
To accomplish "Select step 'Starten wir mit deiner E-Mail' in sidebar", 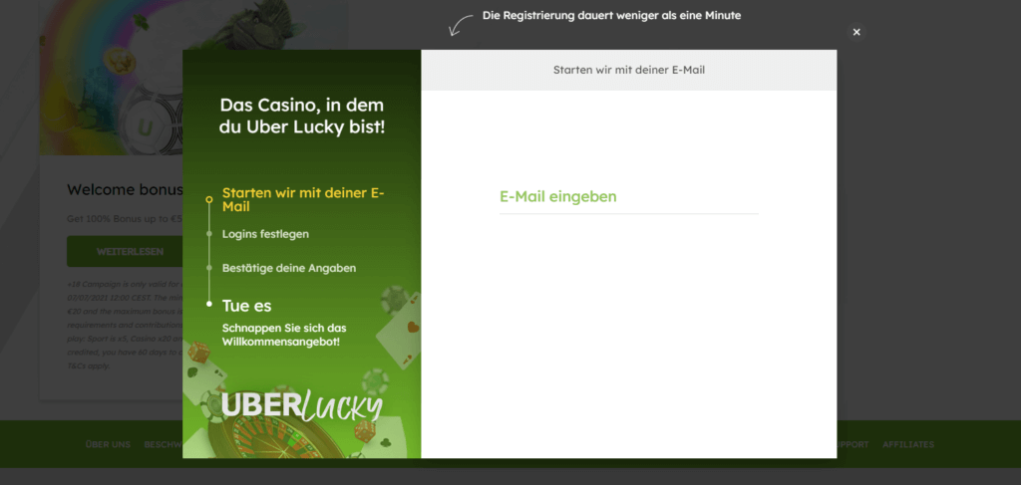I will coord(304,199).
